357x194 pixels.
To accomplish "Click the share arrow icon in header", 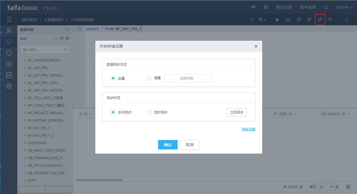I will 254,7.
